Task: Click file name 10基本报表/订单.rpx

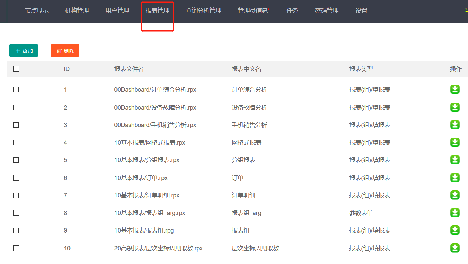Action: pos(141,178)
